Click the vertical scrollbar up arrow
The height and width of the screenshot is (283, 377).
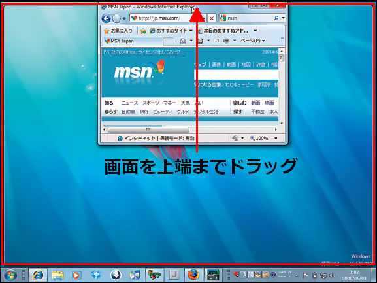[x=282, y=51]
